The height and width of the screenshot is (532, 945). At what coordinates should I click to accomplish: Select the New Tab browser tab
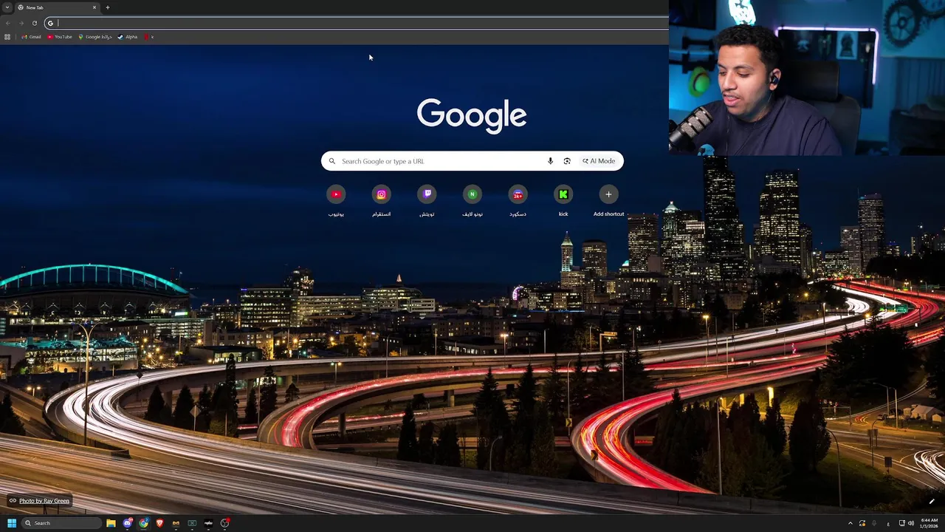(57, 7)
